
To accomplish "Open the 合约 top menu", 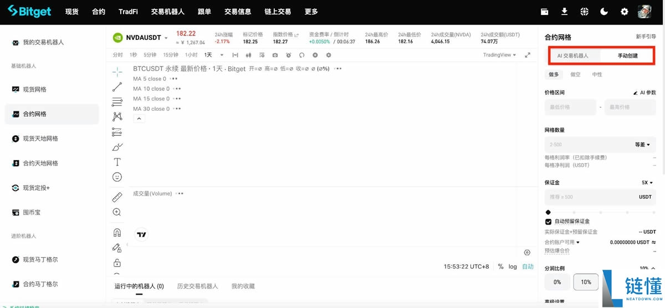I will pyautogui.click(x=98, y=12).
